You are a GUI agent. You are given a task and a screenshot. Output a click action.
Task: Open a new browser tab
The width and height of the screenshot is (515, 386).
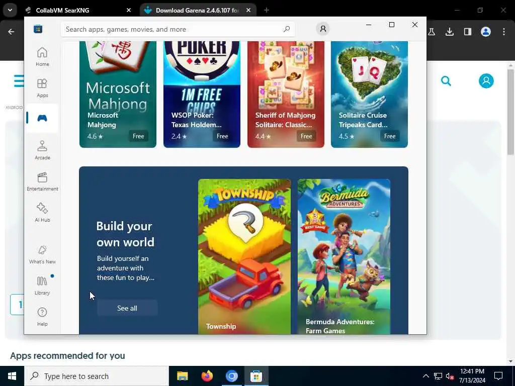click(x=267, y=10)
